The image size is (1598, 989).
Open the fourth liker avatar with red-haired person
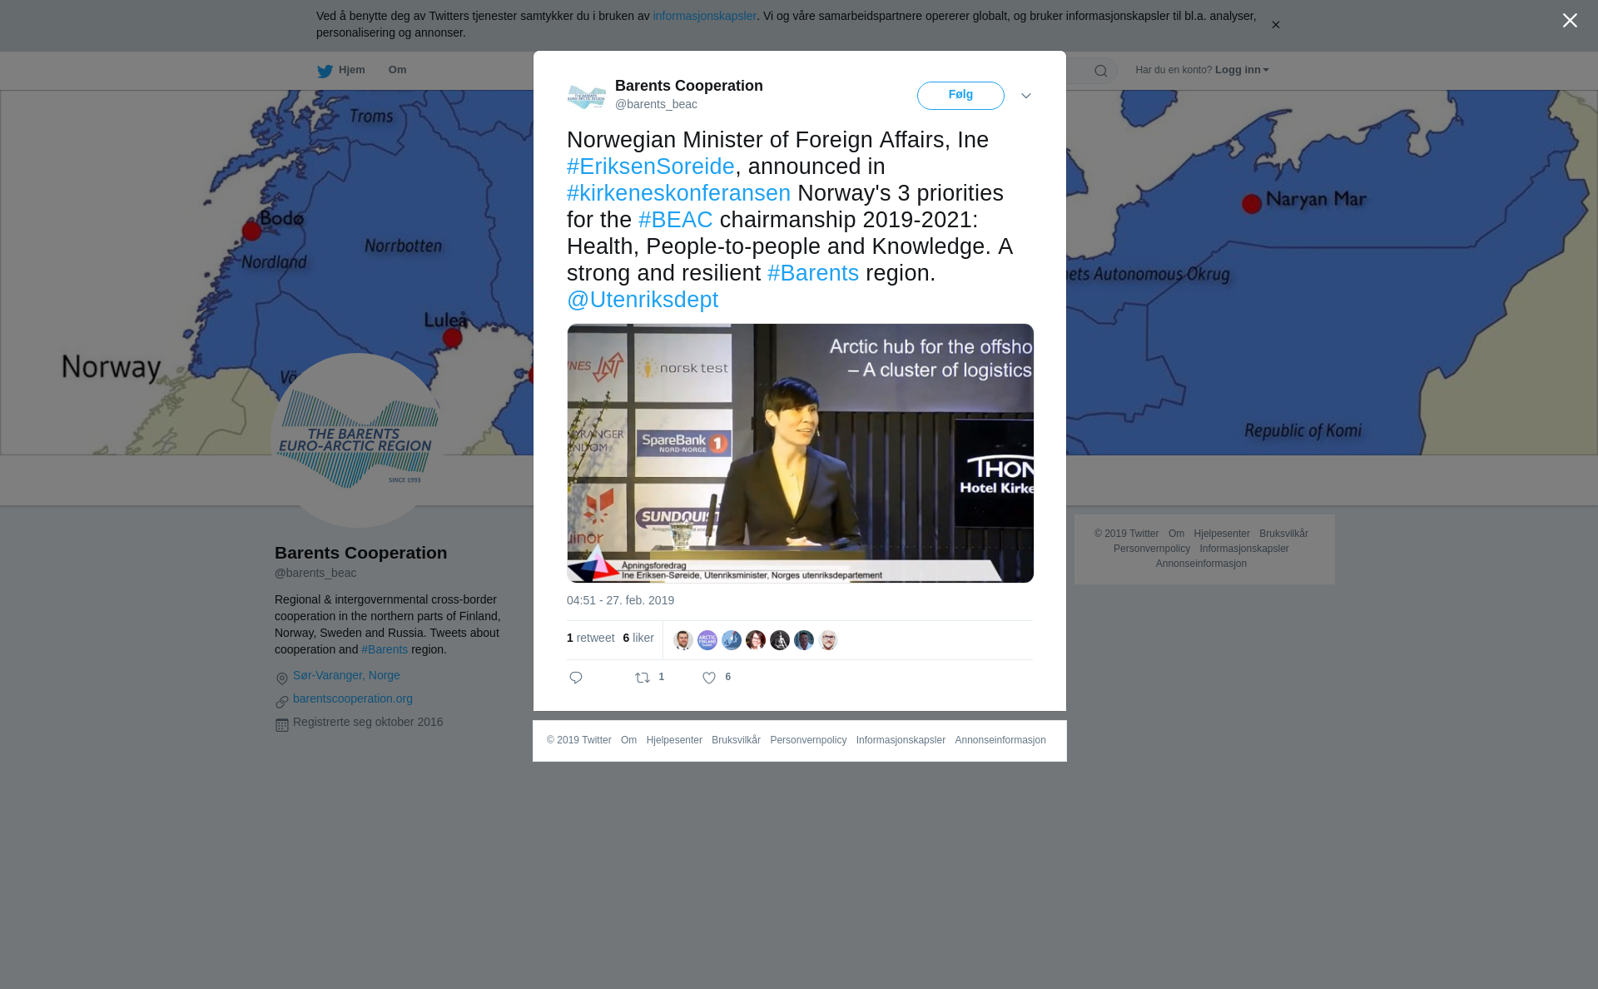click(755, 640)
